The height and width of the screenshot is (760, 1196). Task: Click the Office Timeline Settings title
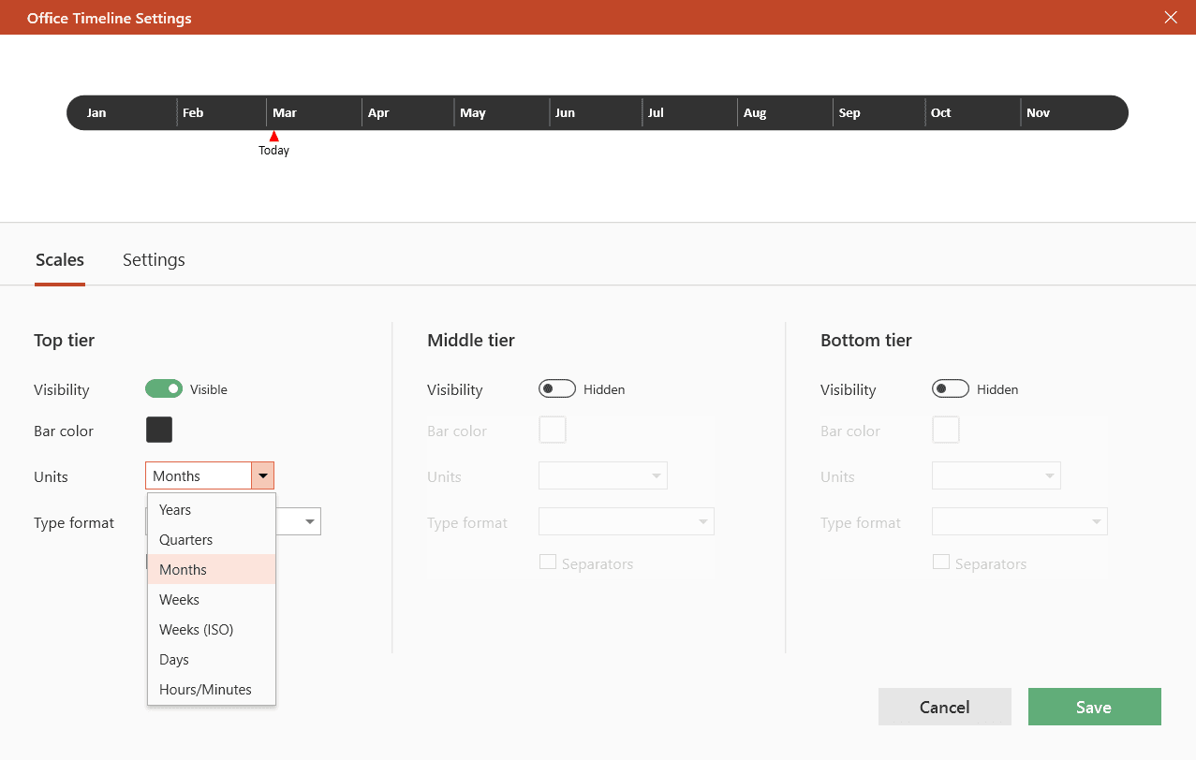tap(110, 18)
